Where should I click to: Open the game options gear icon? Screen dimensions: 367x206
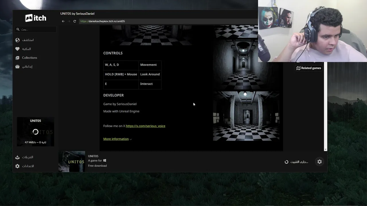[x=319, y=162]
